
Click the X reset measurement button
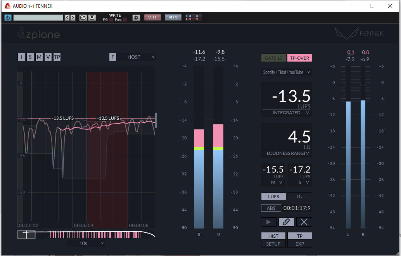tap(304, 222)
